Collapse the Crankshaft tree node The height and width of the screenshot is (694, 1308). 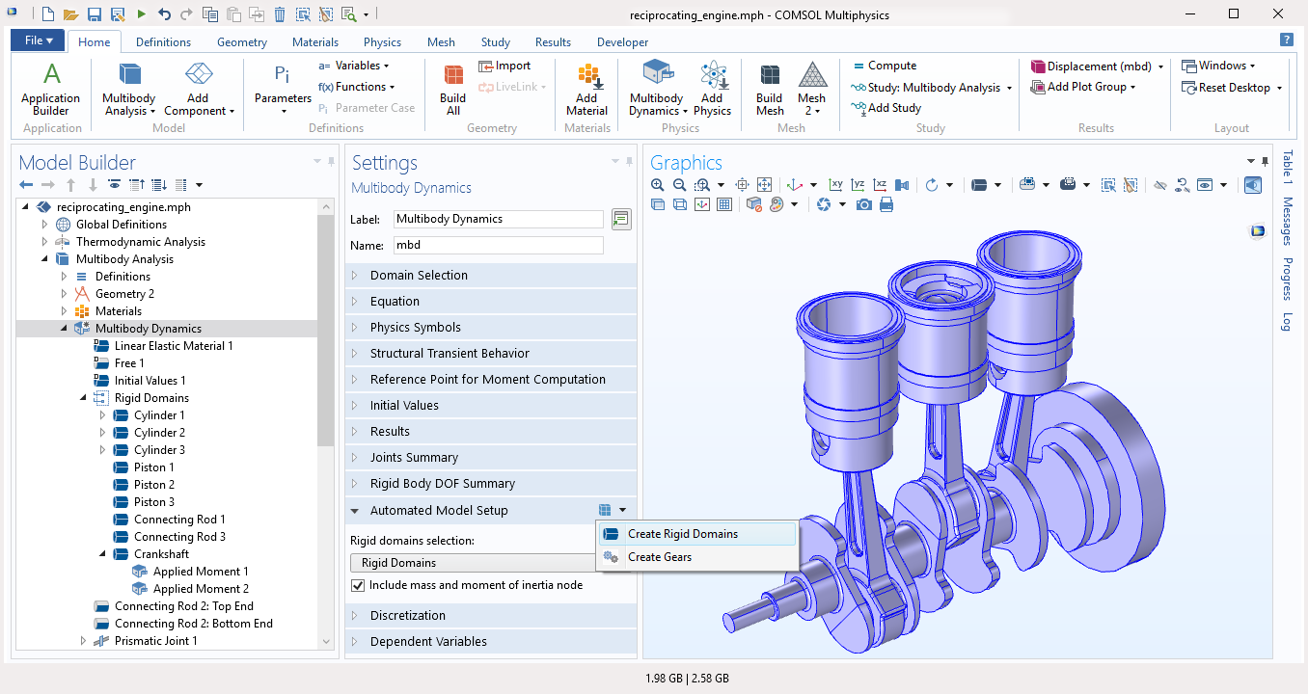102,554
